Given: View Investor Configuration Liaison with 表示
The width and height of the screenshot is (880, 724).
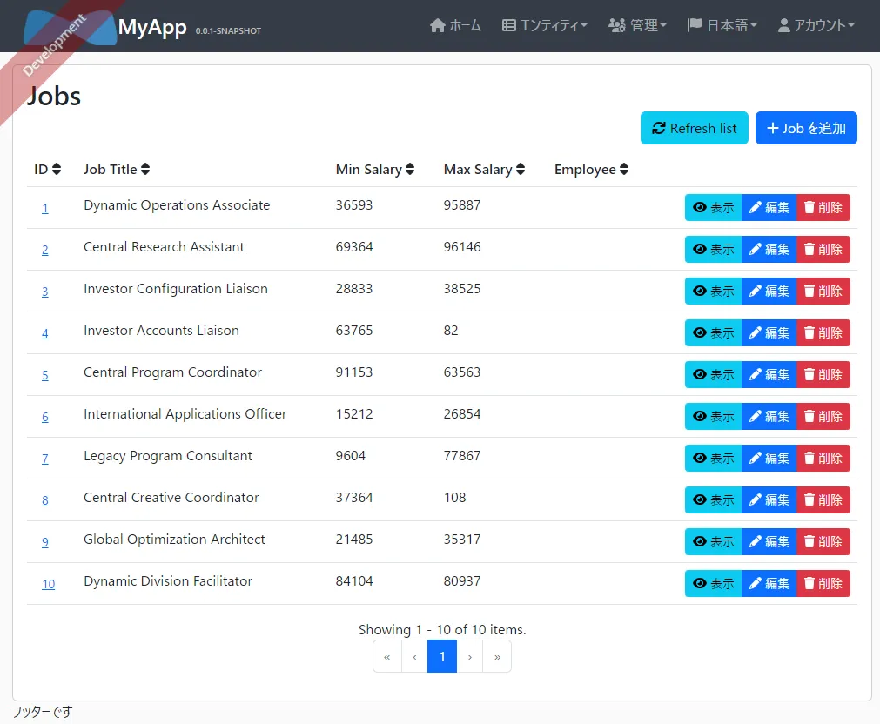Looking at the screenshot, I should tap(714, 292).
